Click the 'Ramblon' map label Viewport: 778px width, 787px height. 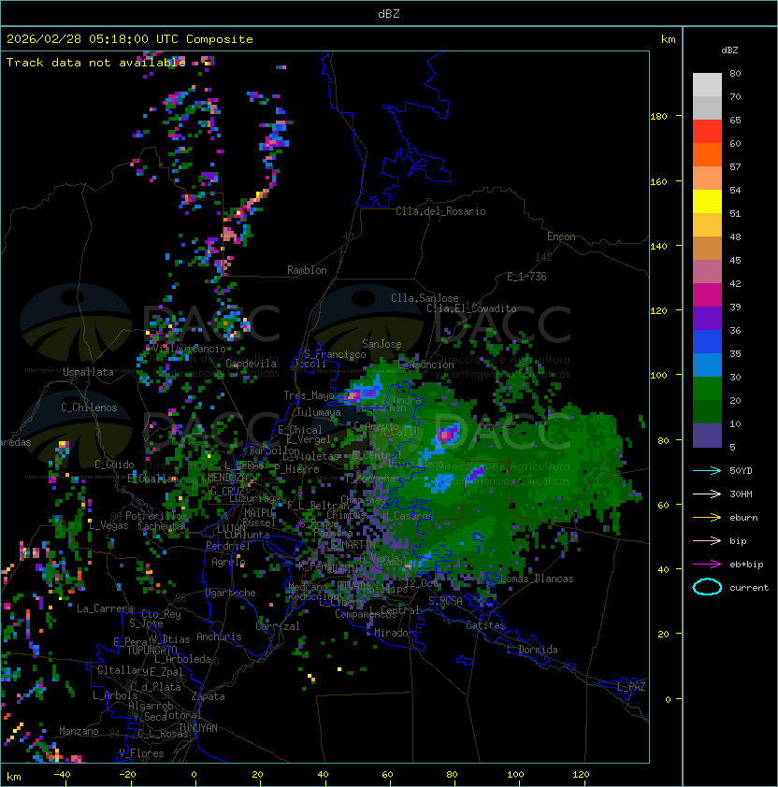[x=307, y=270]
